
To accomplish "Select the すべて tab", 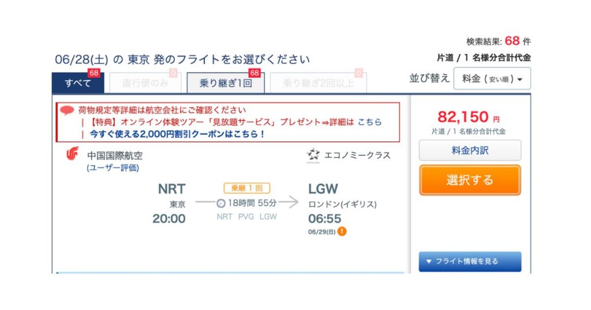I will (x=78, y=83).
